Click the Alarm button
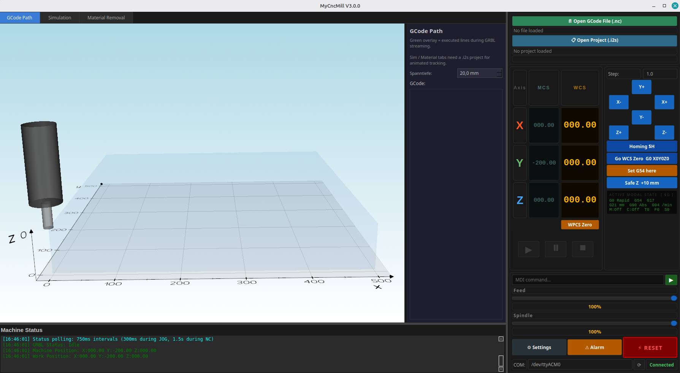This screenshot has height=373, width=680. point(594,348)
